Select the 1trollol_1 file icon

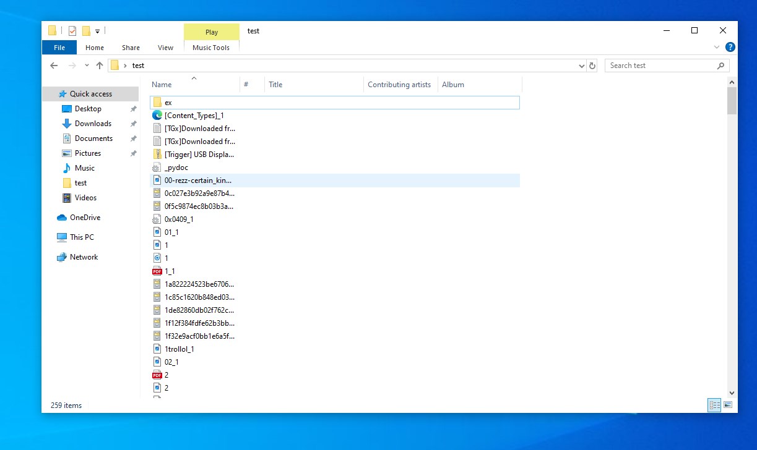pos(157,349)
